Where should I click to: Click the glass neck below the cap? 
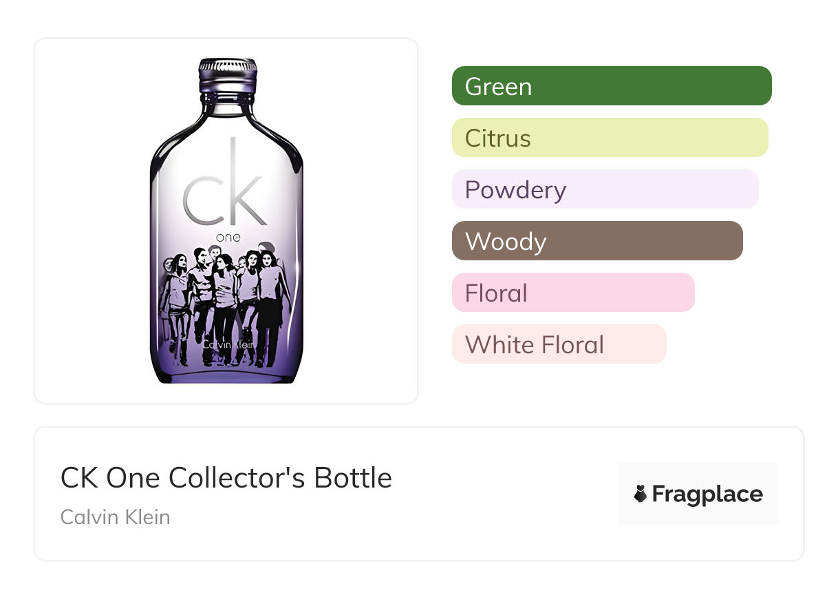[228, 105]
